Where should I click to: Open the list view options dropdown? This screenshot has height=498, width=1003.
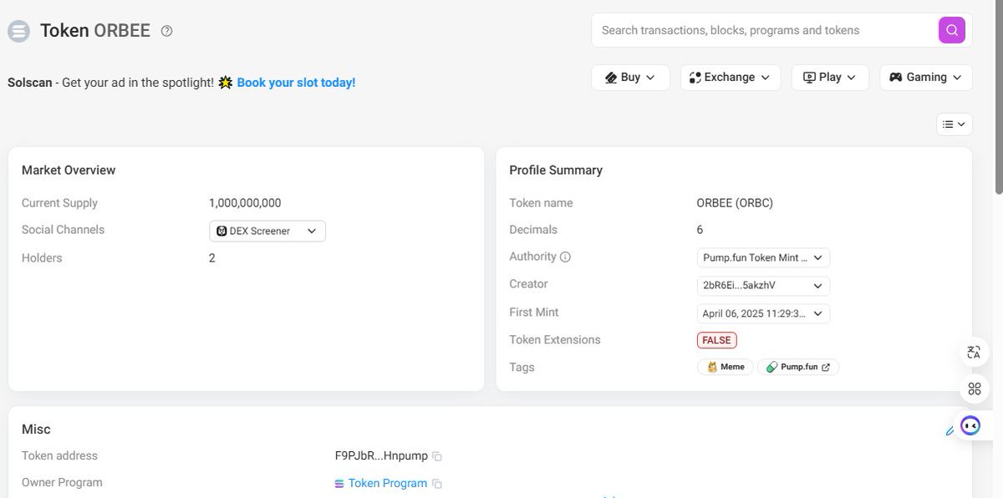(x=954, y=124)
